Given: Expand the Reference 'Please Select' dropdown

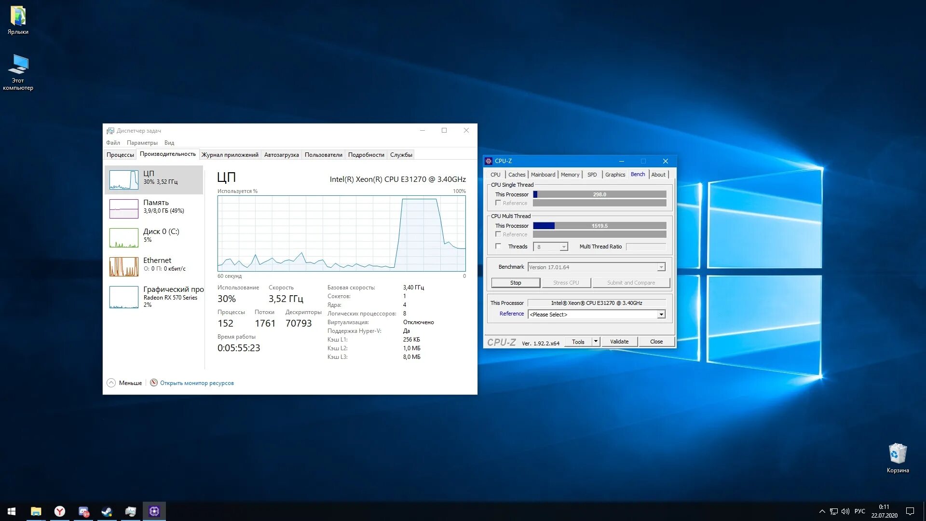Looking at the screenshot, I should coord(661,315).
